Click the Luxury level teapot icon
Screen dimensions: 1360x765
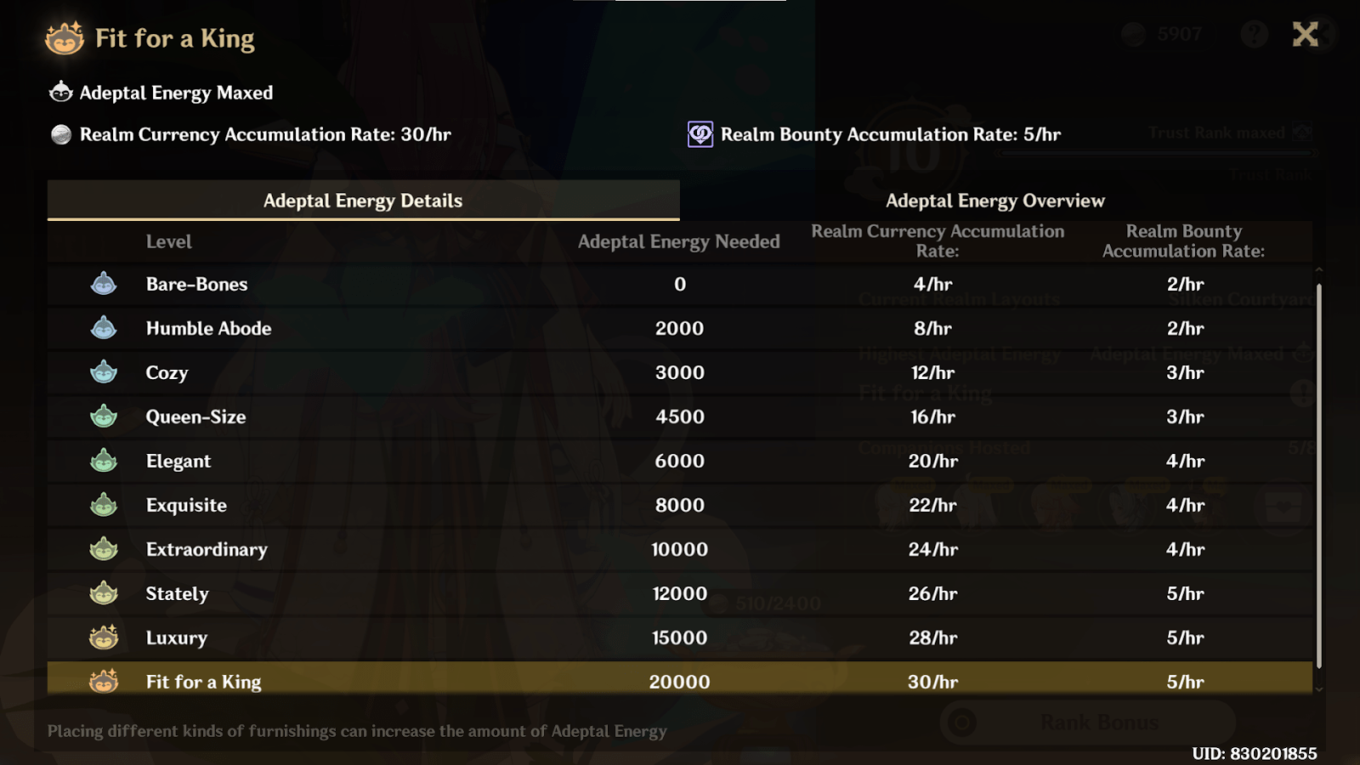(104, 637)
